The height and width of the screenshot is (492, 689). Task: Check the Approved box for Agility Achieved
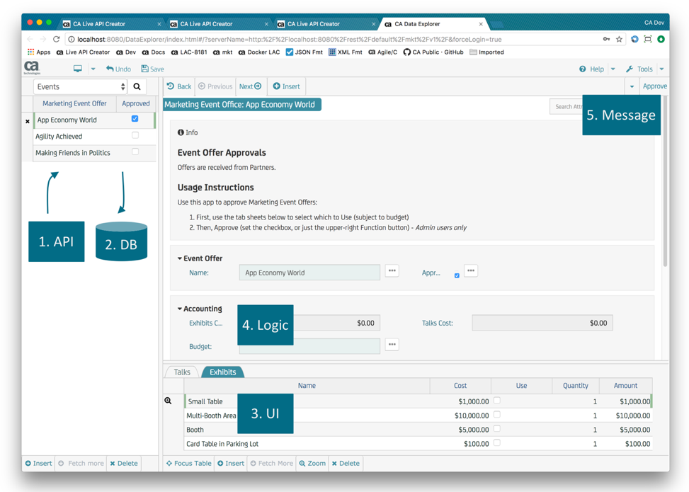point(135,135)
